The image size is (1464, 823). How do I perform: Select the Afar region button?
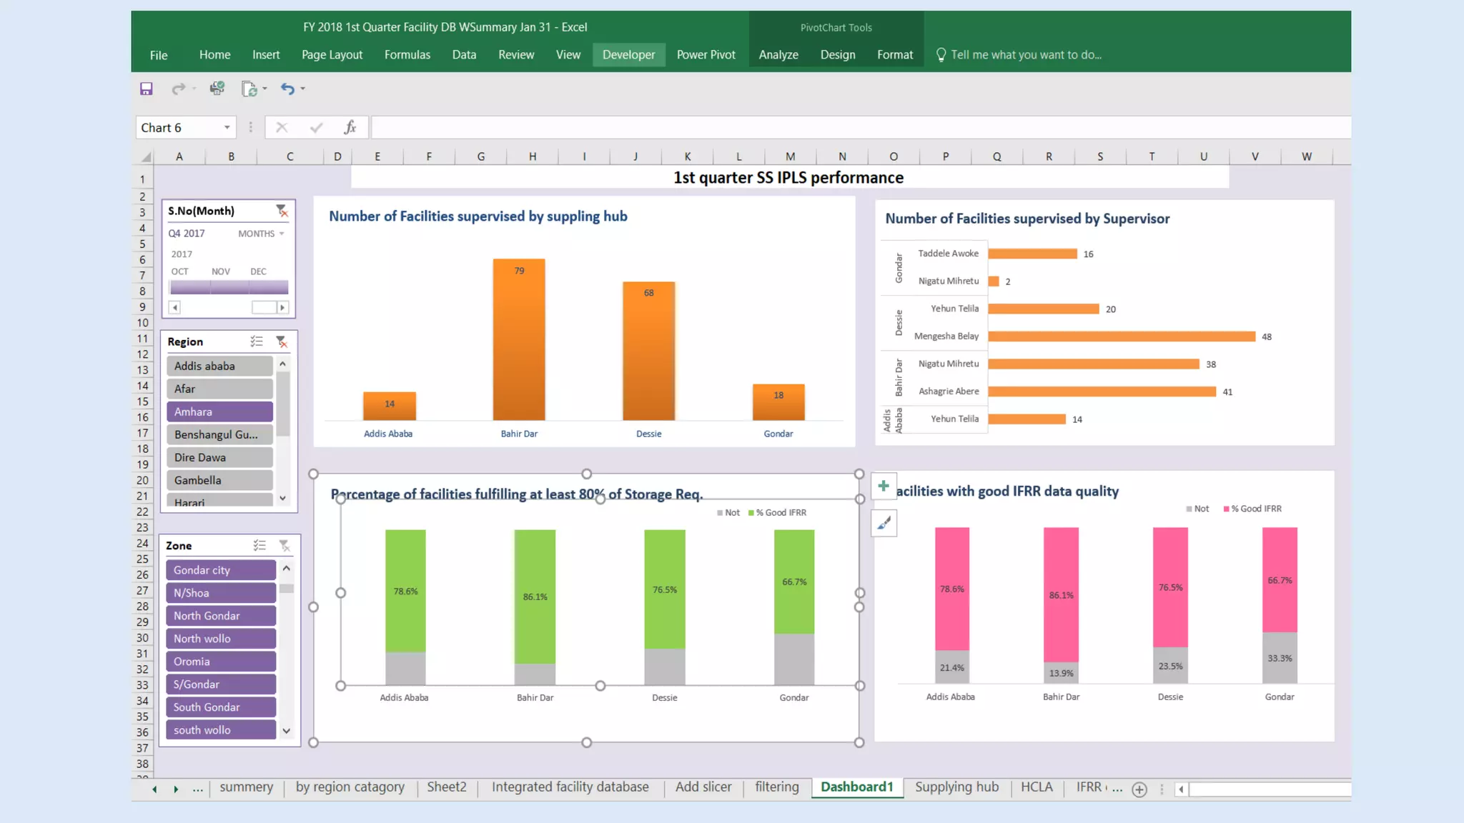219,389
